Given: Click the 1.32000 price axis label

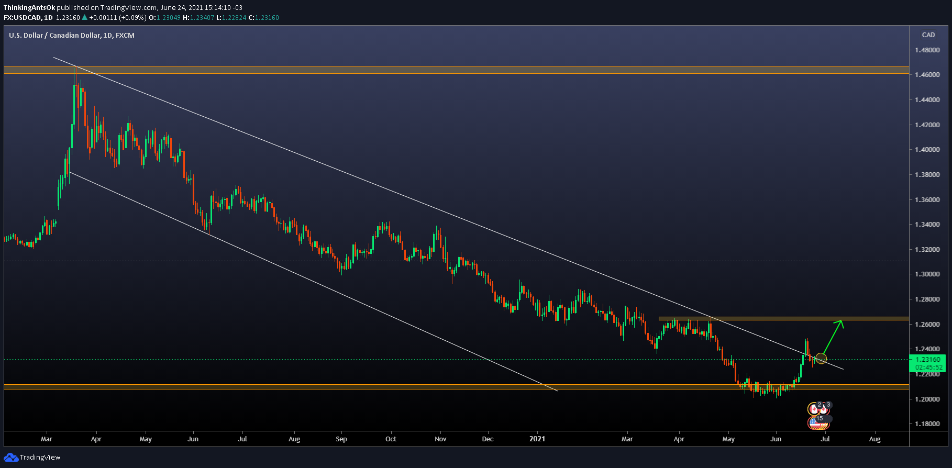Looking at the screenshot, I should pyautogui.click(x=927, y=250).
